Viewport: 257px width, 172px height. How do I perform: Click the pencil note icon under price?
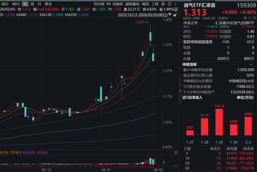pyautogui.click(x=245, y=18)
